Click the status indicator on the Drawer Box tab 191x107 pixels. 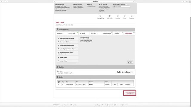coord(111,32)
